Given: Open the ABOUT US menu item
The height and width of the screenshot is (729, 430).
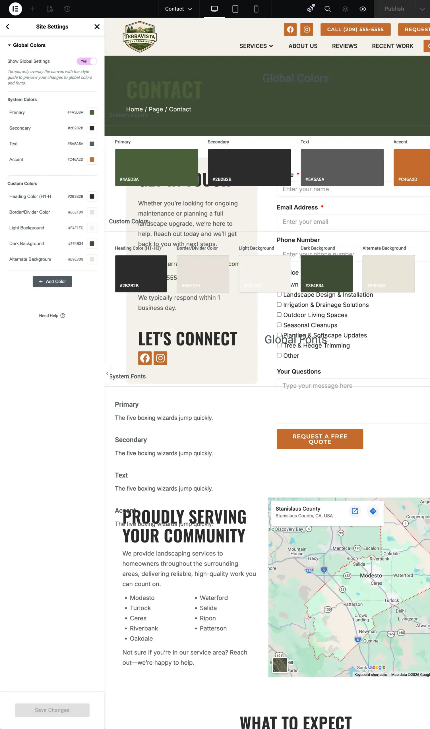Looking at the screenshot, I should (x=303, y=46).
